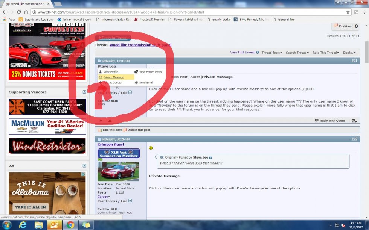Viewport: 369px width, 230px height.
Task: Open the Apps bookmarks shortcut
Action: tap(9, 20)
